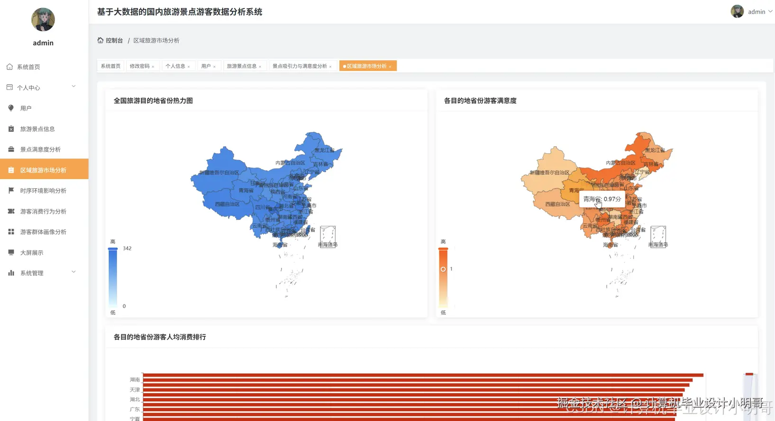The width and height of the screenshot is (775, 421).
Task: Close the 修改密码 tab
Action: coord(153,67)
